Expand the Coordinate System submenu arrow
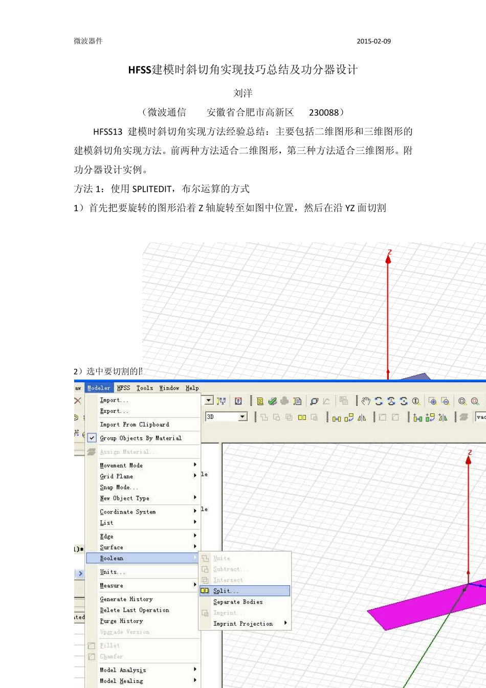 (x=195, y=511)
